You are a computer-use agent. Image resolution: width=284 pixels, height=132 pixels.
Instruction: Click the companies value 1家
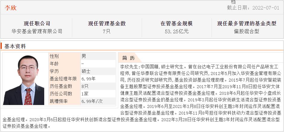(85, 94)
